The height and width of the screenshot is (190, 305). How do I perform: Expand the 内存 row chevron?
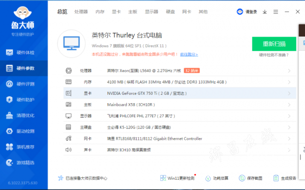click(x=289, y=82)
